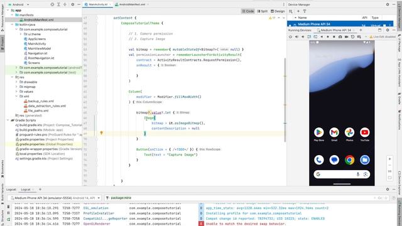Click the emulator back triangle button
Viewport: 402px width, 226px height.
coord(322,36)
